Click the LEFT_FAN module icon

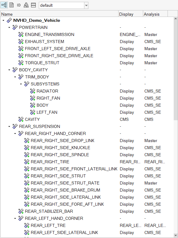pyautogui.click(x=33, y=112)
